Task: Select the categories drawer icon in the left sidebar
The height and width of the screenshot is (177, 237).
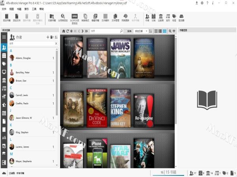Action: tap(4, 55)
